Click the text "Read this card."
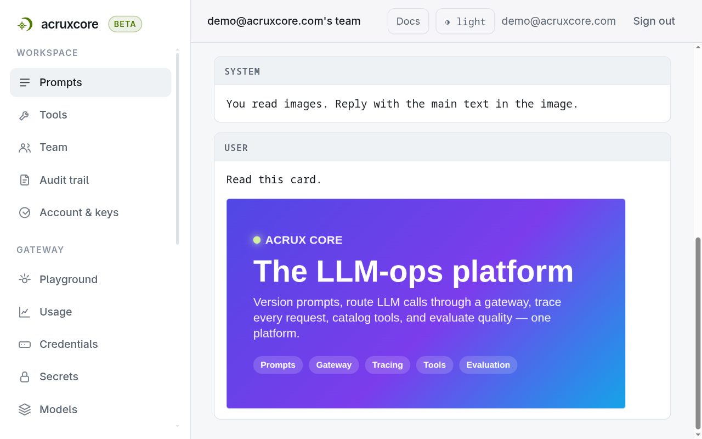The width and height of the screenshot is (702, 439). pyautogui.click(x=274, y=179)
